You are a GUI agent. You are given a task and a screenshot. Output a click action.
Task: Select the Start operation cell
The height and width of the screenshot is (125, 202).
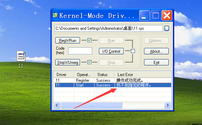pos(80,85)
